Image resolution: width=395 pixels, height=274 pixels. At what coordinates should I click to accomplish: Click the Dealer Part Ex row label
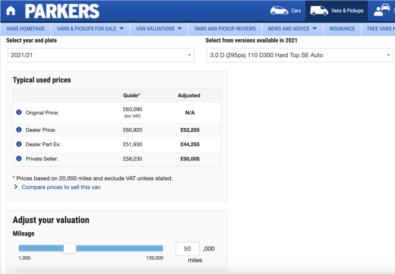43,145
